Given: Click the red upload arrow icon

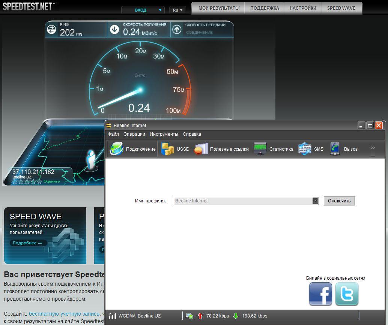Looking at the screenshot, I should click(x=200, y=316).
